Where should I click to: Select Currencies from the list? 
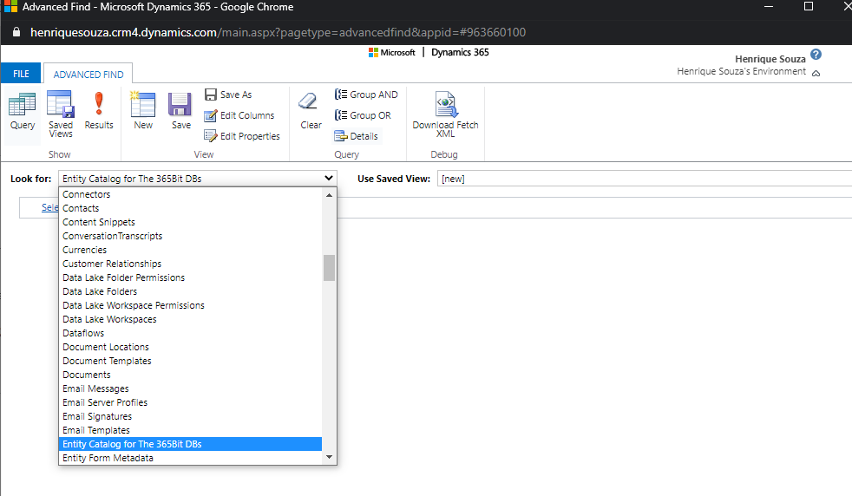(190, 250)
